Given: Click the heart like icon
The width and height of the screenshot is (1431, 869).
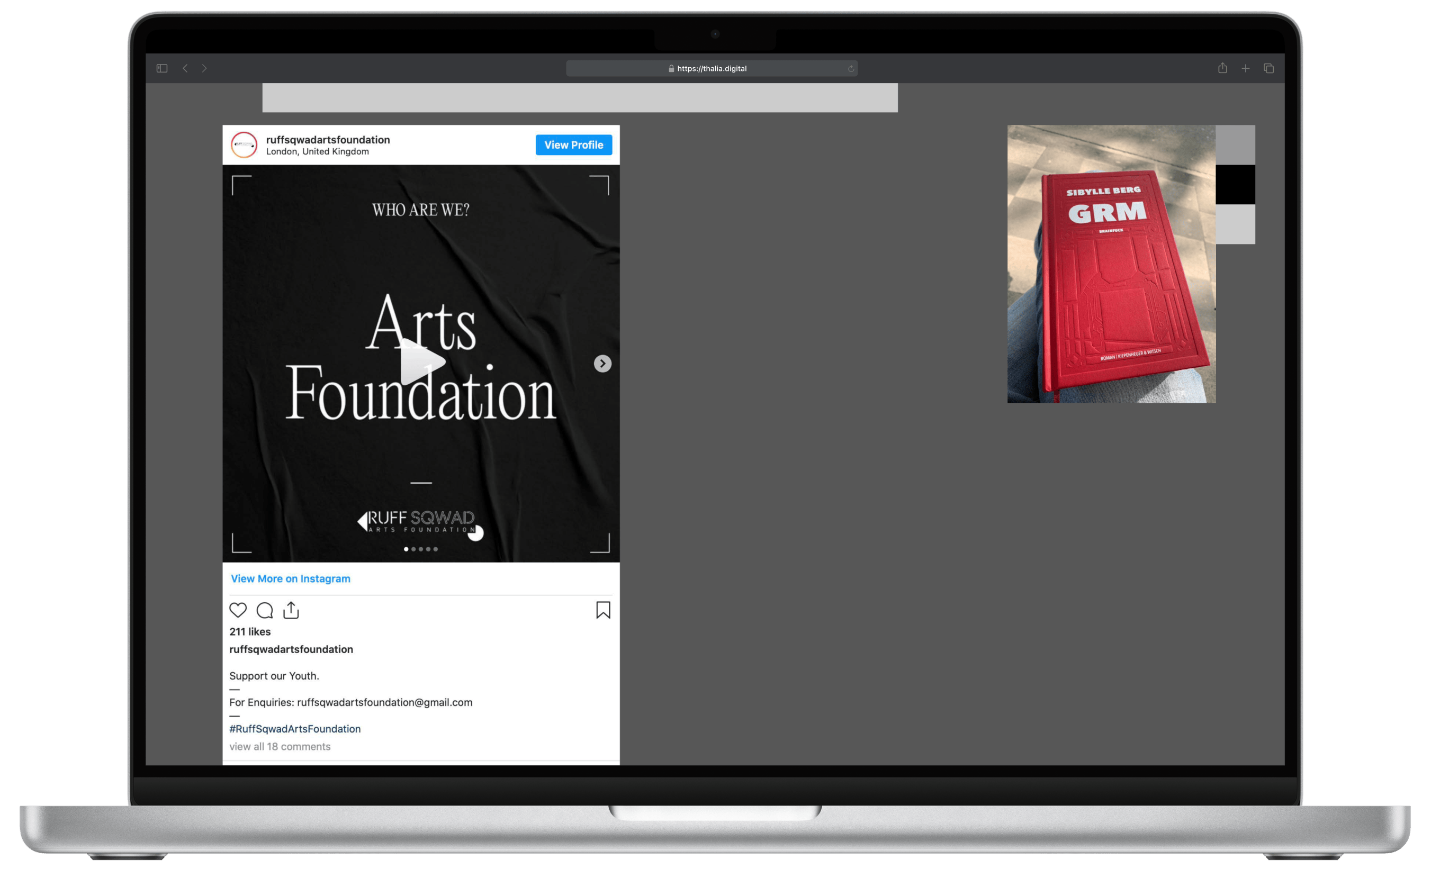Looking at the screenshot, I should tap(238, 610).
